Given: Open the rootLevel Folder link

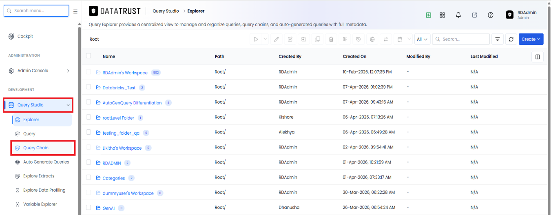Looking at the screenshot, I should click(118, 118).
